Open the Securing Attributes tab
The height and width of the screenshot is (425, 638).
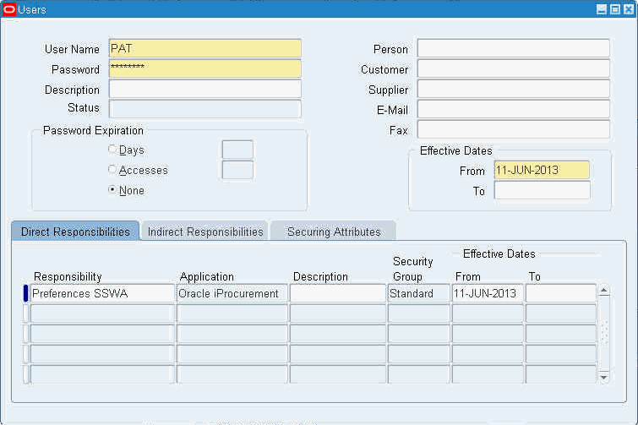coord(334,232)
